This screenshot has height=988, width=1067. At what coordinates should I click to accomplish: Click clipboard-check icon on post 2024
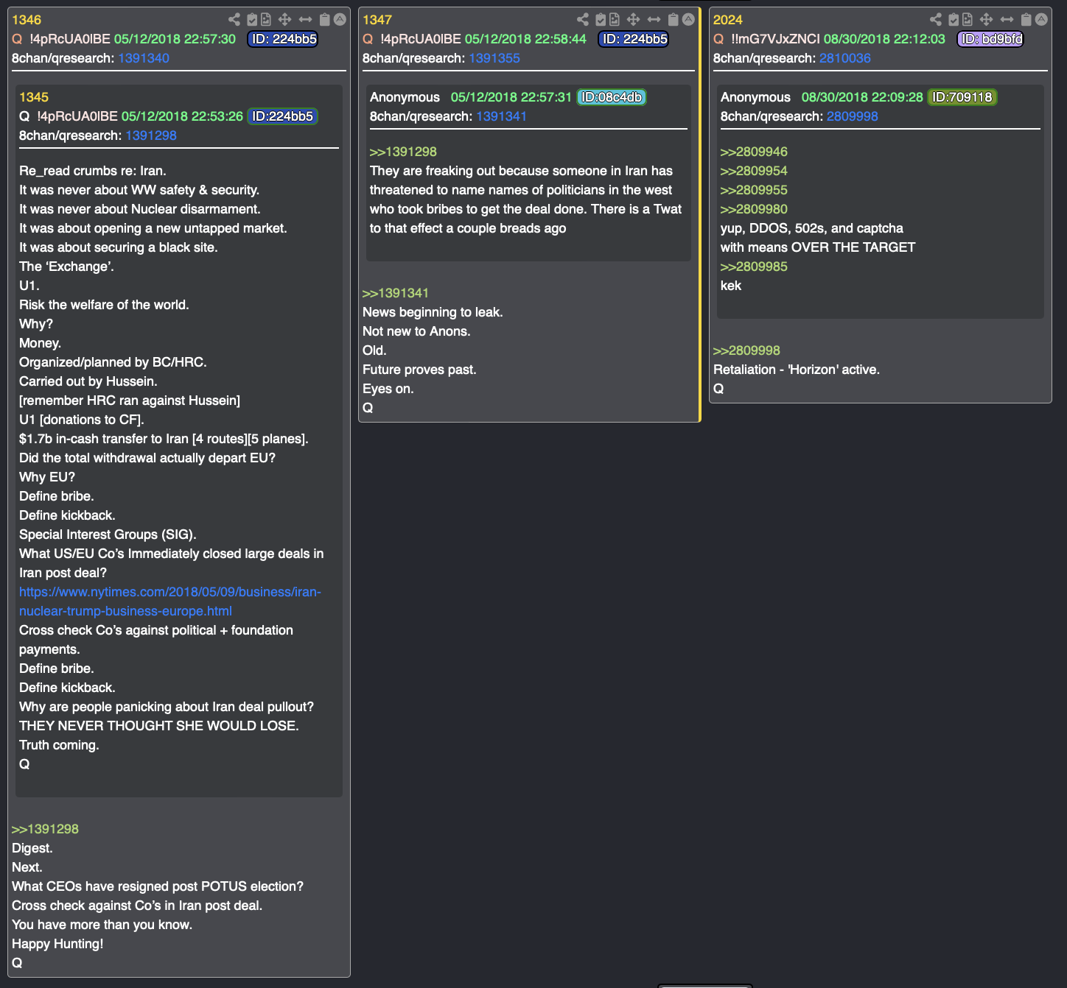coord(954,20)
